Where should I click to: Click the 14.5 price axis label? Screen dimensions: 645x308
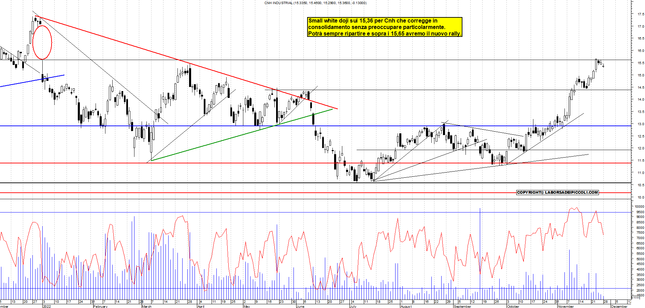click(641, 88)
